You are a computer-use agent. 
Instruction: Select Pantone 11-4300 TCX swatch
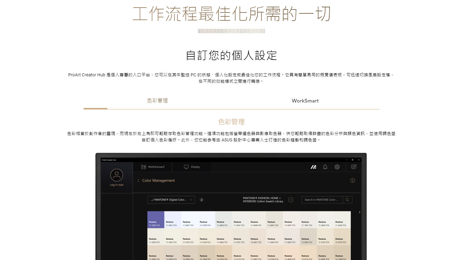156,237
